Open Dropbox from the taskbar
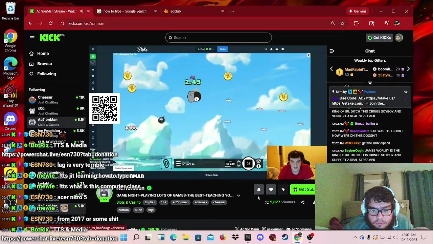 pyautogui.click(x=235, y=238)
